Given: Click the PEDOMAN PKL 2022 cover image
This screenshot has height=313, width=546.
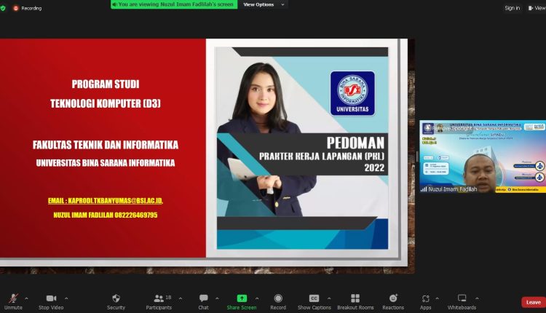Looking at the screenshot, I should [302, 148].
